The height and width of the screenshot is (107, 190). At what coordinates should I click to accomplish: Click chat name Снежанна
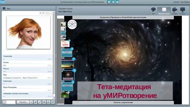point(8,56)
